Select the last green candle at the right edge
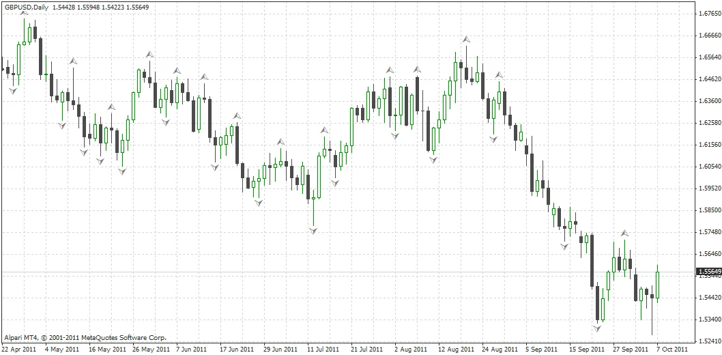 coord(658,285)
